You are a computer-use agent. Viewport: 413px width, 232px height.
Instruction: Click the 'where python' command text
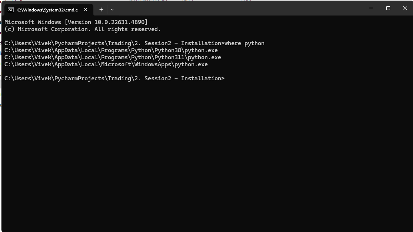tap(244, 43)
